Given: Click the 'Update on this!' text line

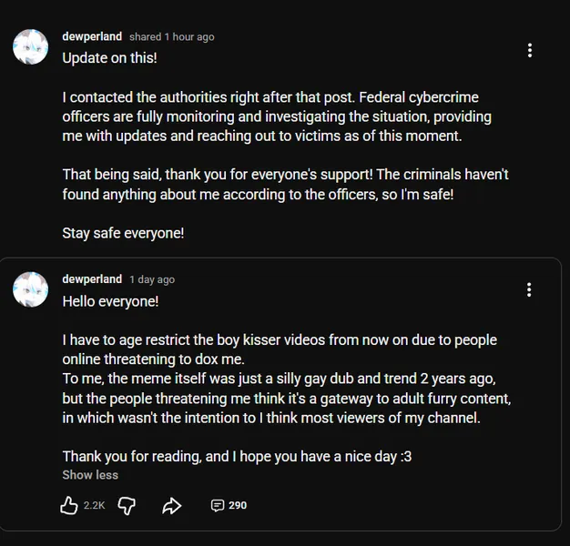Looking at the screenshot, I should (109, 57).
